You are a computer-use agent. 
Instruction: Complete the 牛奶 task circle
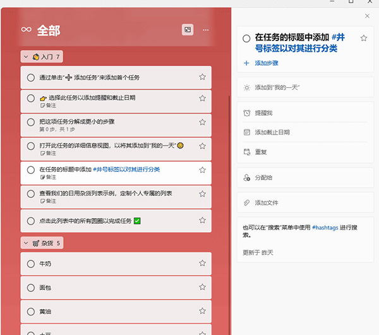tap(30, 264)
